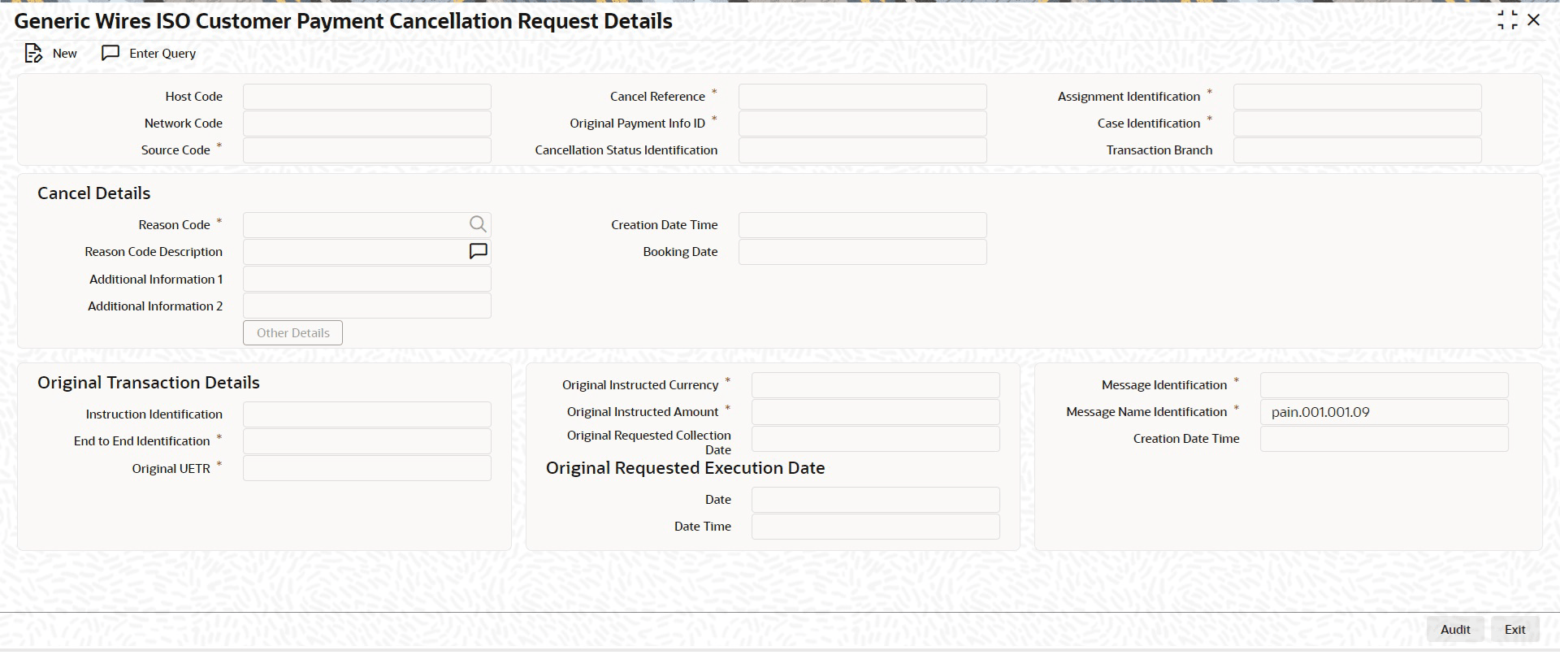Viewport: 1560px width, 655px height.
Task: Click the Exit button
Action: [x=1515, y=629]
